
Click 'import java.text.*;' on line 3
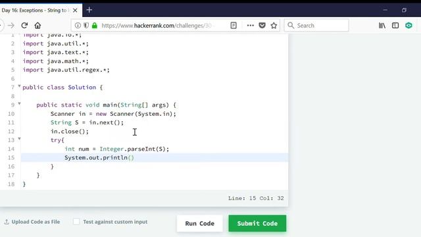(x=55, y=53)
